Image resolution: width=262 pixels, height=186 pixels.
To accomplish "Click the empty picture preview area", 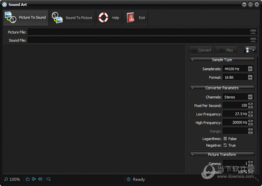I will click(94, 109).
